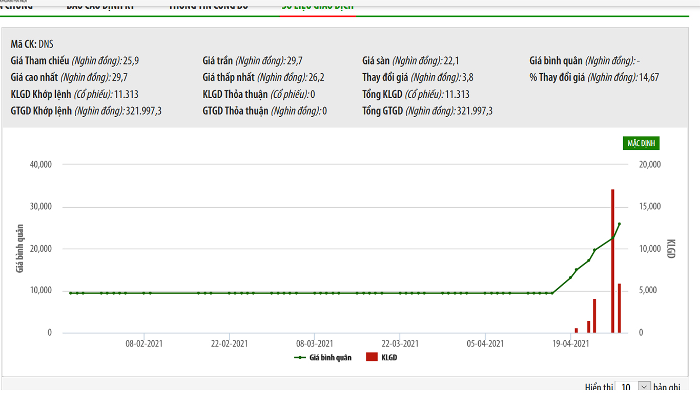Viewport: 700px width, 393px height.
Task: Click the red KLGD legend color box
Action: [x=372, y=357]
